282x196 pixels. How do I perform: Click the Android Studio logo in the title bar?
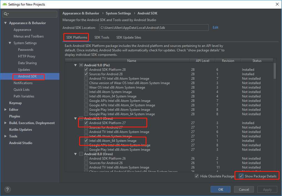(4, 4)
